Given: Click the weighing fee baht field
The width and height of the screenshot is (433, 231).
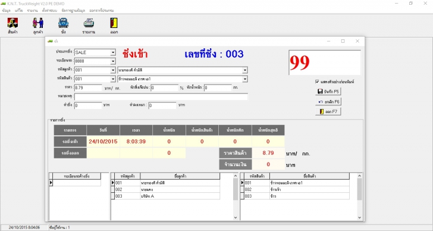Looking at the screenshot, I should click(x=88, y=105).
